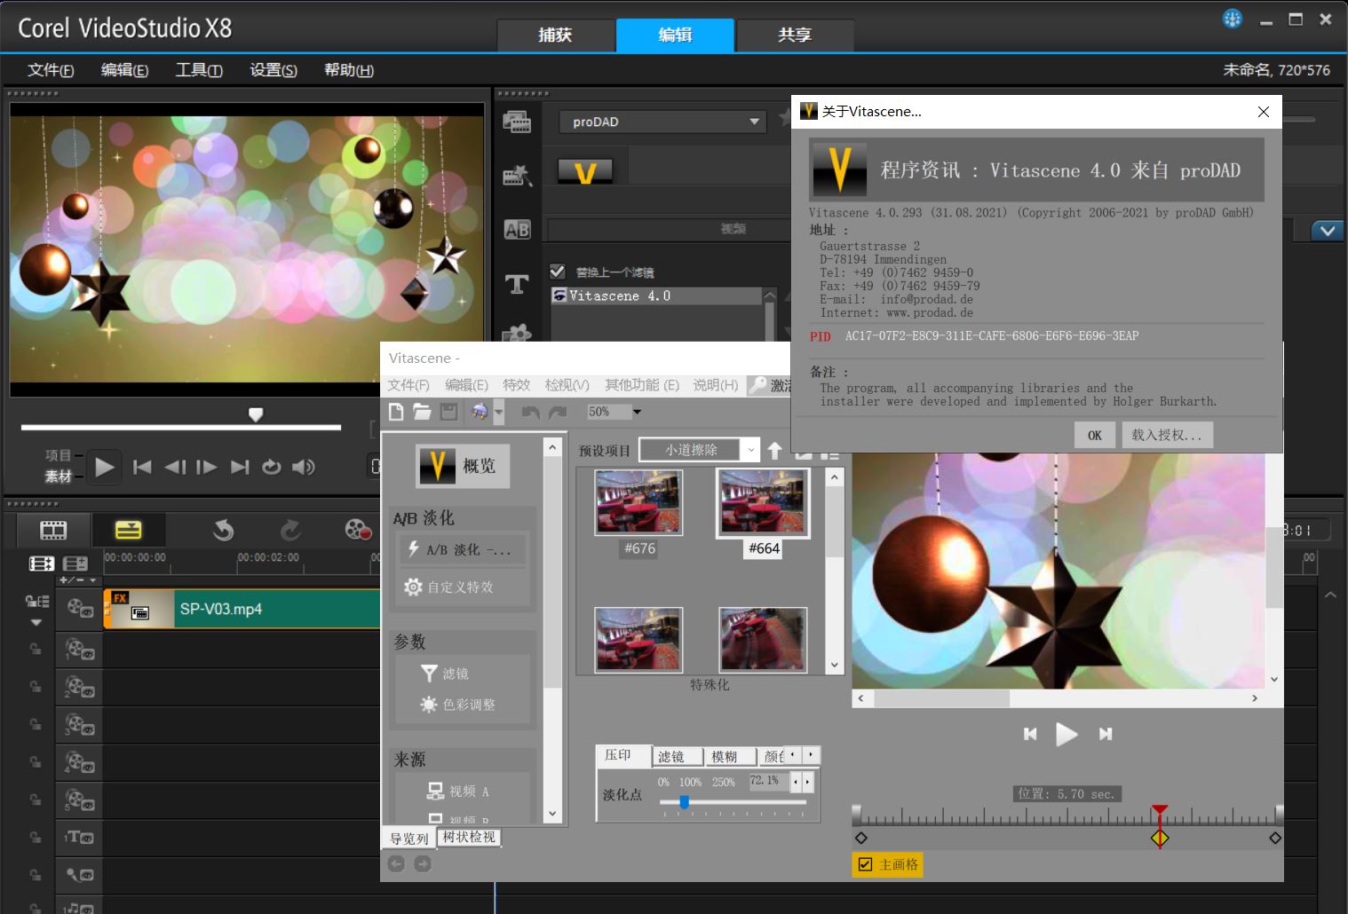Jump to start in VideoStudio preview controls
Image resolution: width=1348 pixels, height=914 pixels.
pos(142,467)
